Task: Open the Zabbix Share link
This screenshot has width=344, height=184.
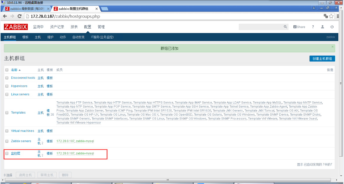Action: click(299, 27)
